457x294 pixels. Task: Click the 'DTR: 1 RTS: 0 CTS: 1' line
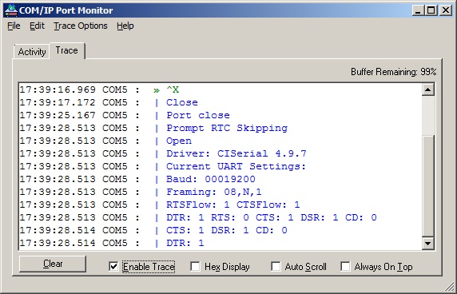(x=221, y=217)
